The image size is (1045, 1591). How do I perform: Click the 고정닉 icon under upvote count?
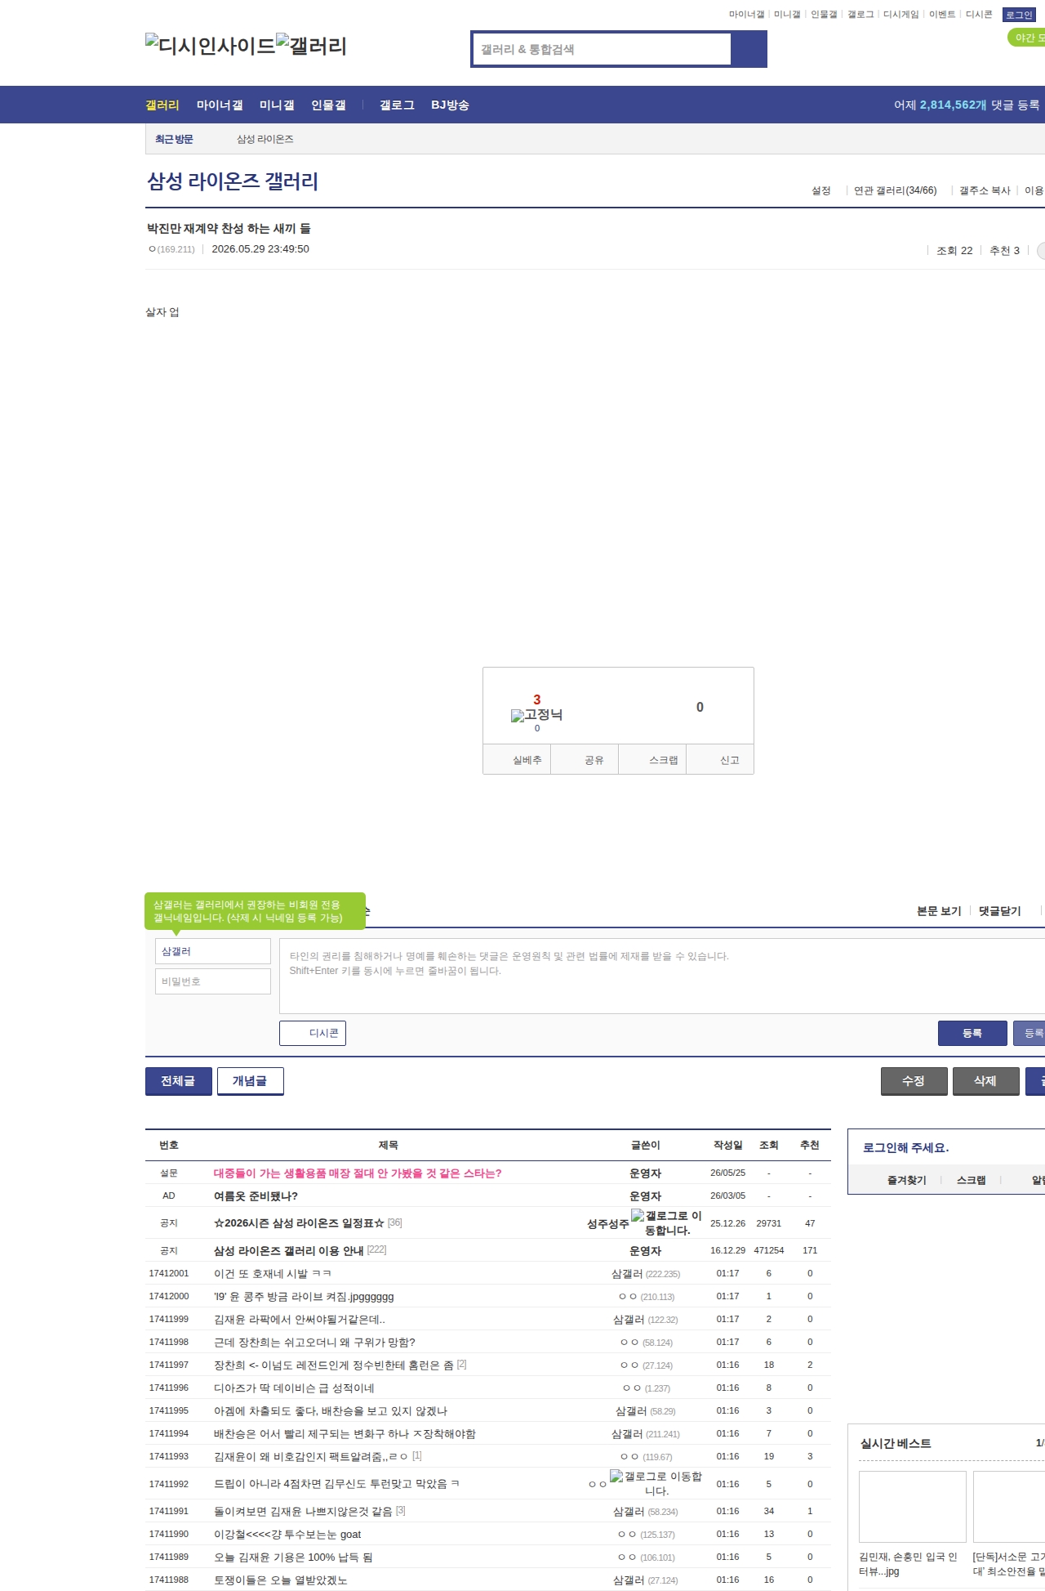[x=536, y=715]
